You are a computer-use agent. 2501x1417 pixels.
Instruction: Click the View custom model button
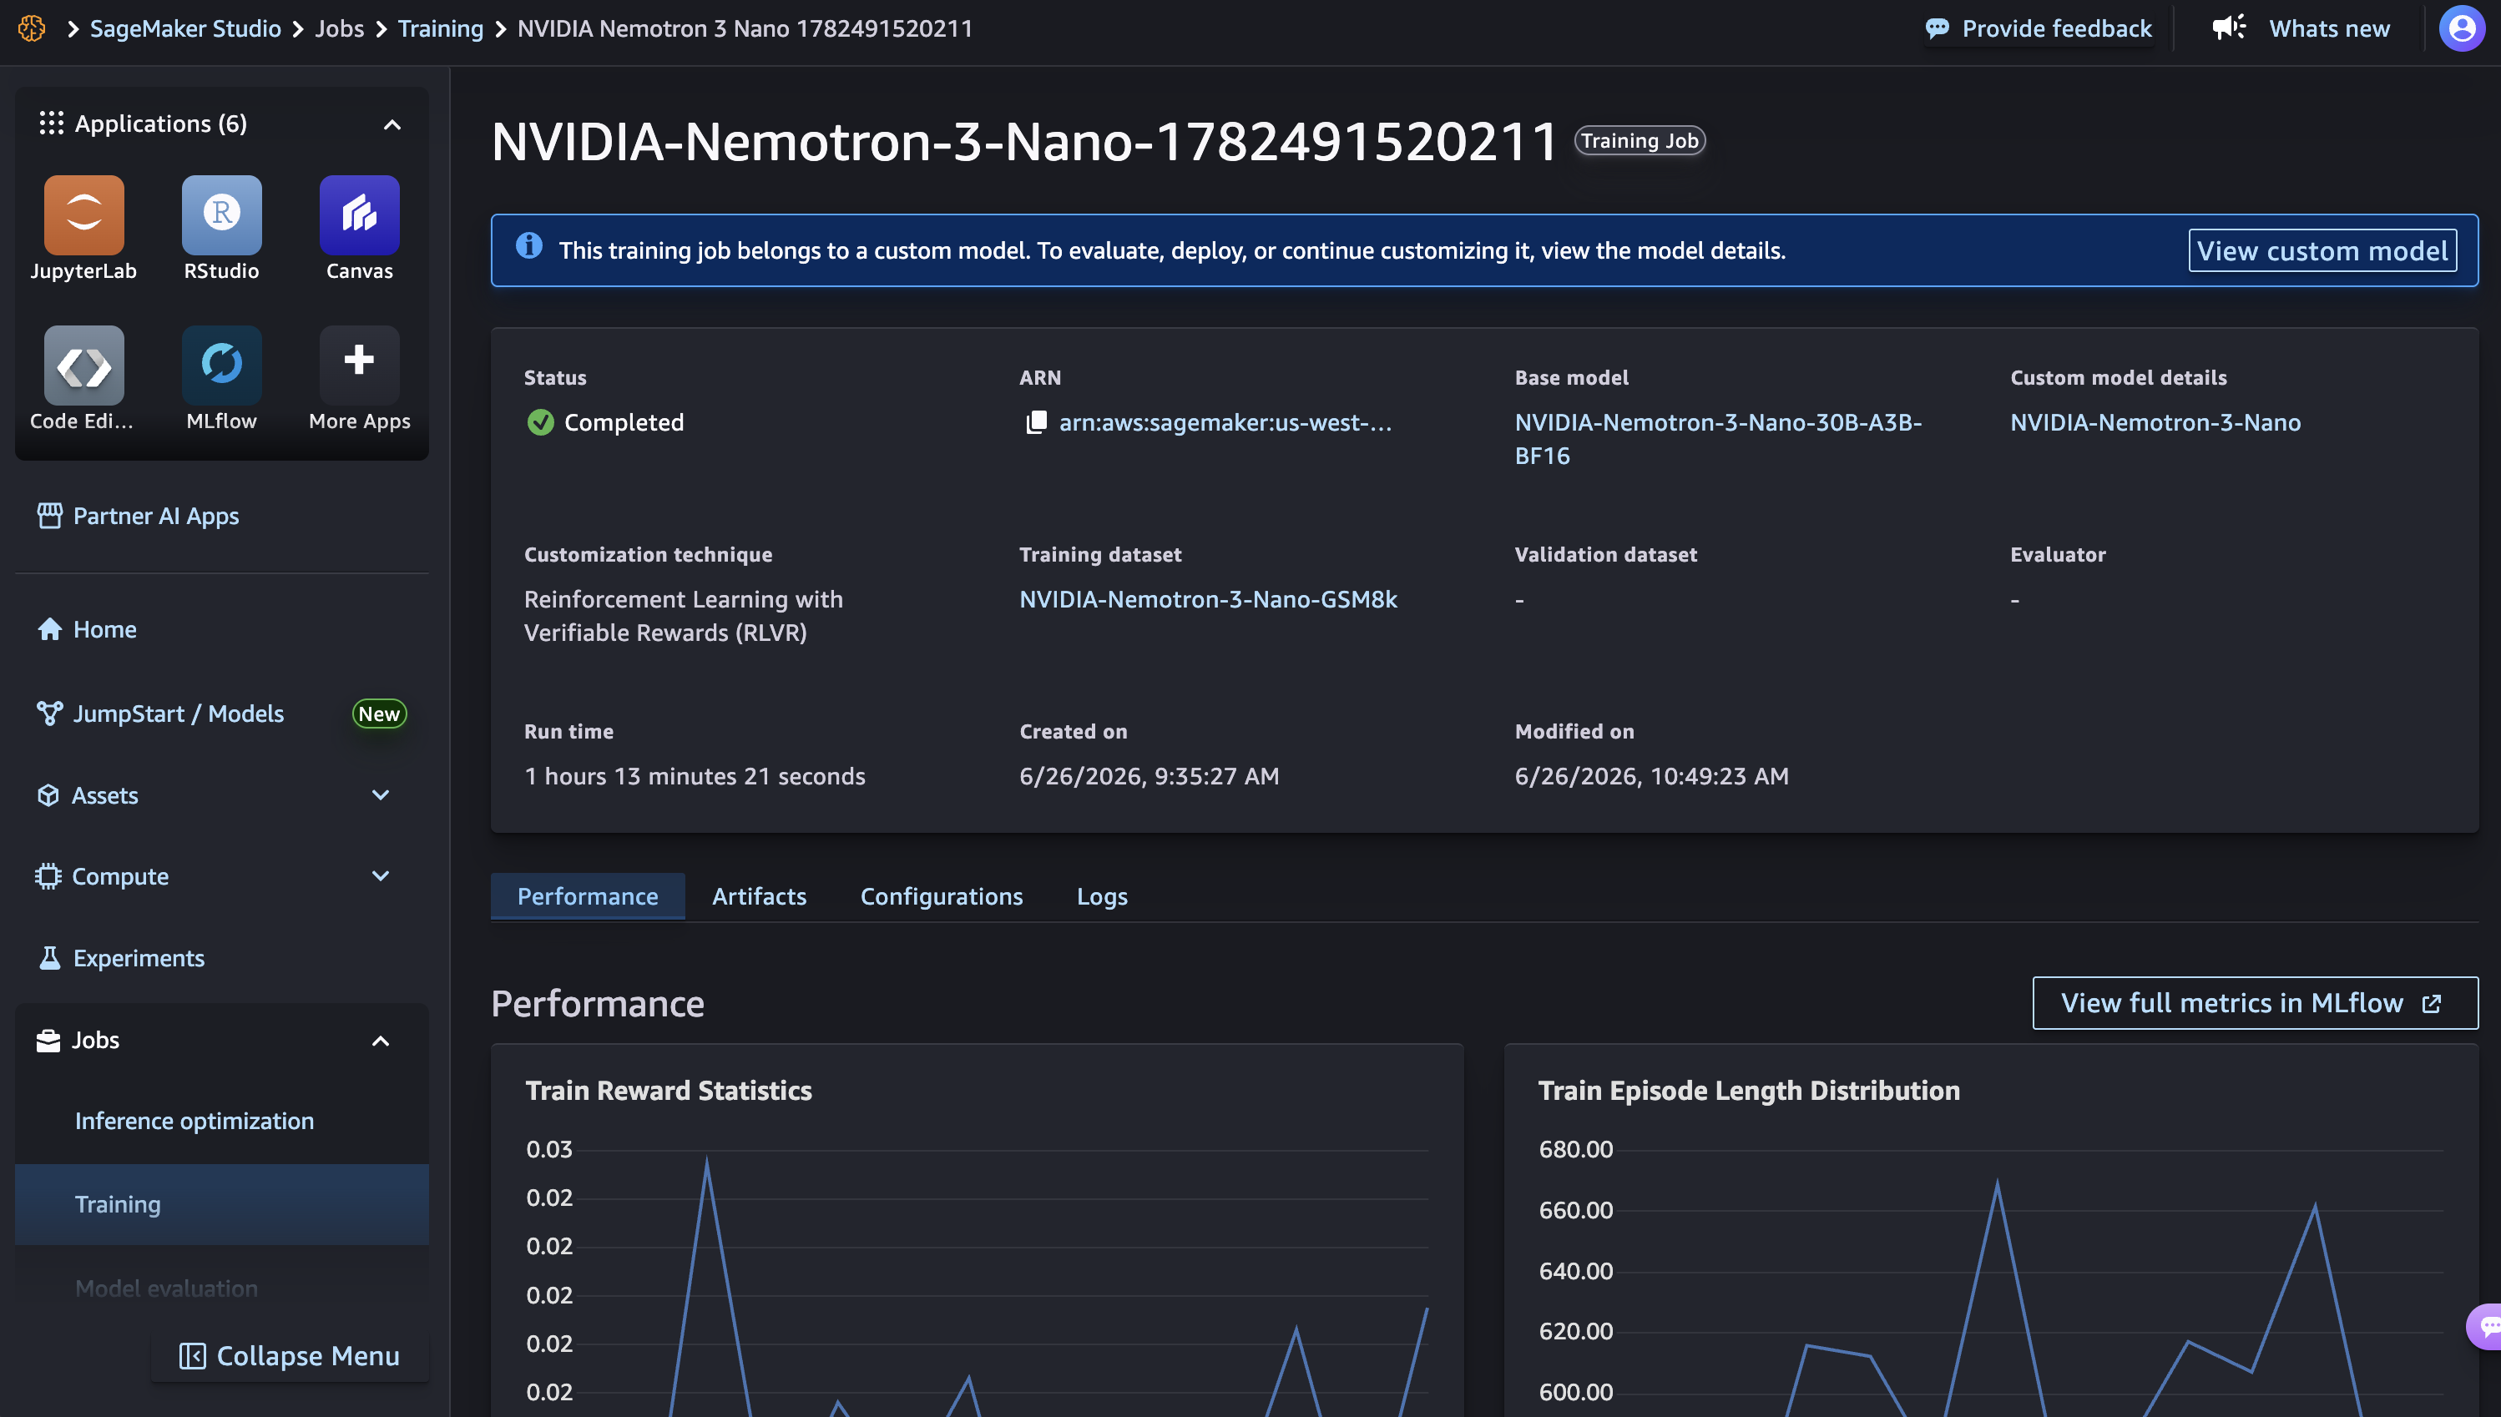[2322, 251]
